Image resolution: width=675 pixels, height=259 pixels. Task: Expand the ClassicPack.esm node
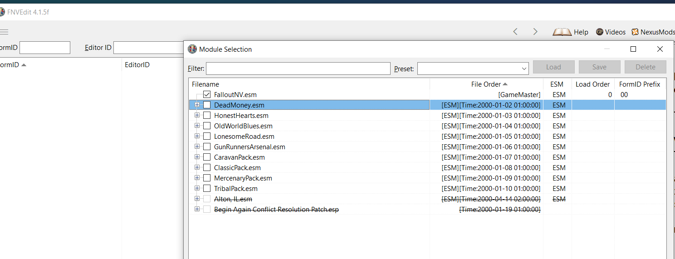[197, 167]
